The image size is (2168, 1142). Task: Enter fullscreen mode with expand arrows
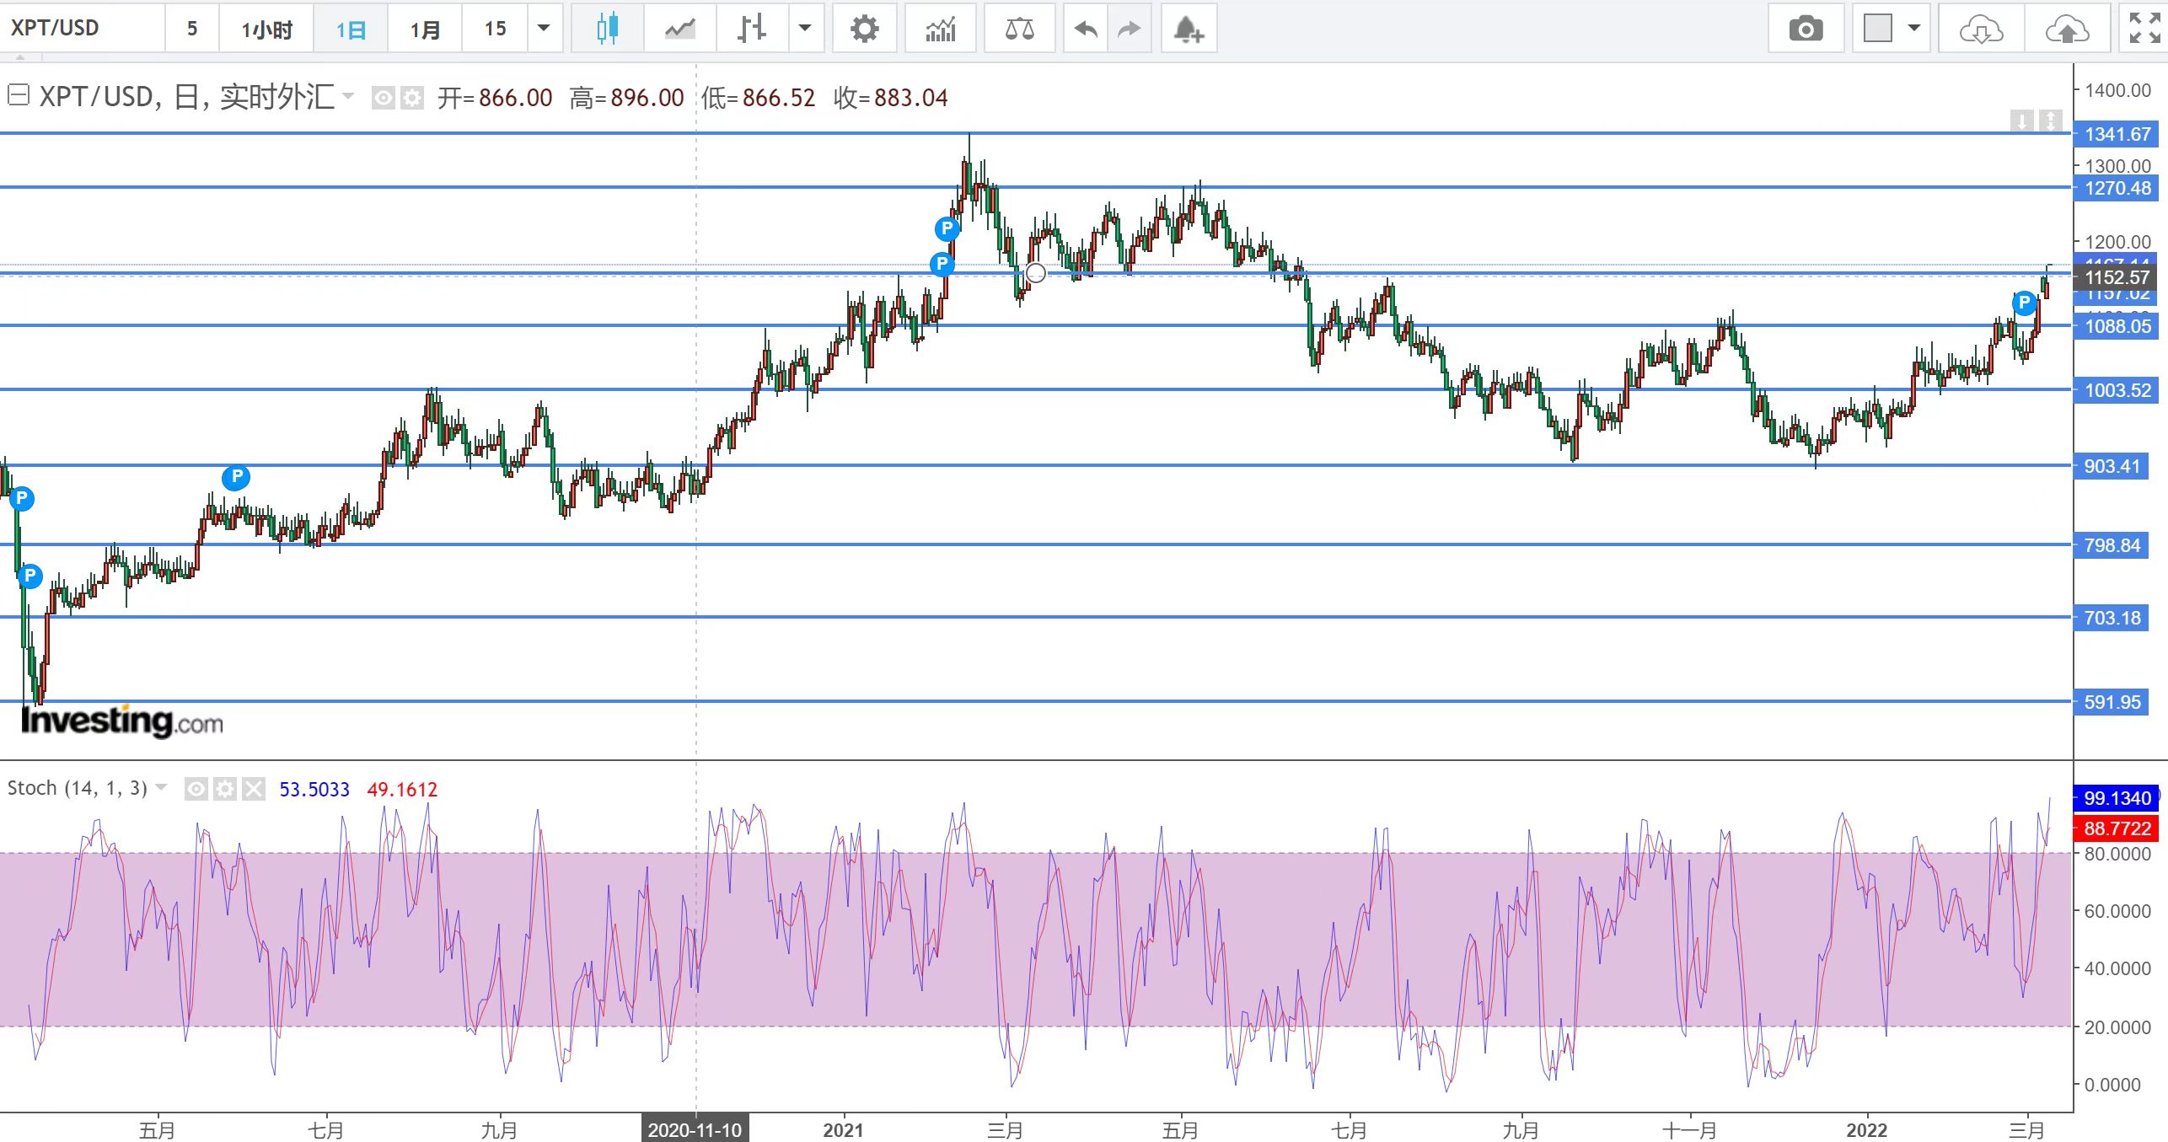[x=2144, y=29]
